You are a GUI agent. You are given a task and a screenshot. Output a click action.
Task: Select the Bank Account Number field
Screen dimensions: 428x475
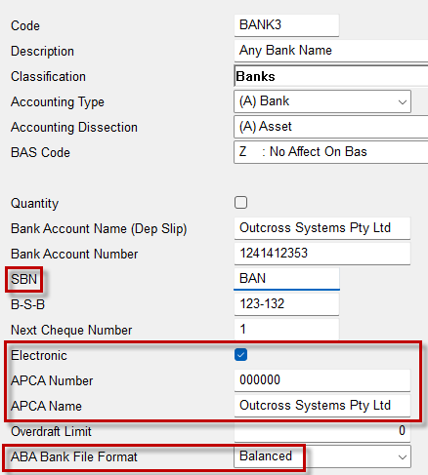(322, 254)
